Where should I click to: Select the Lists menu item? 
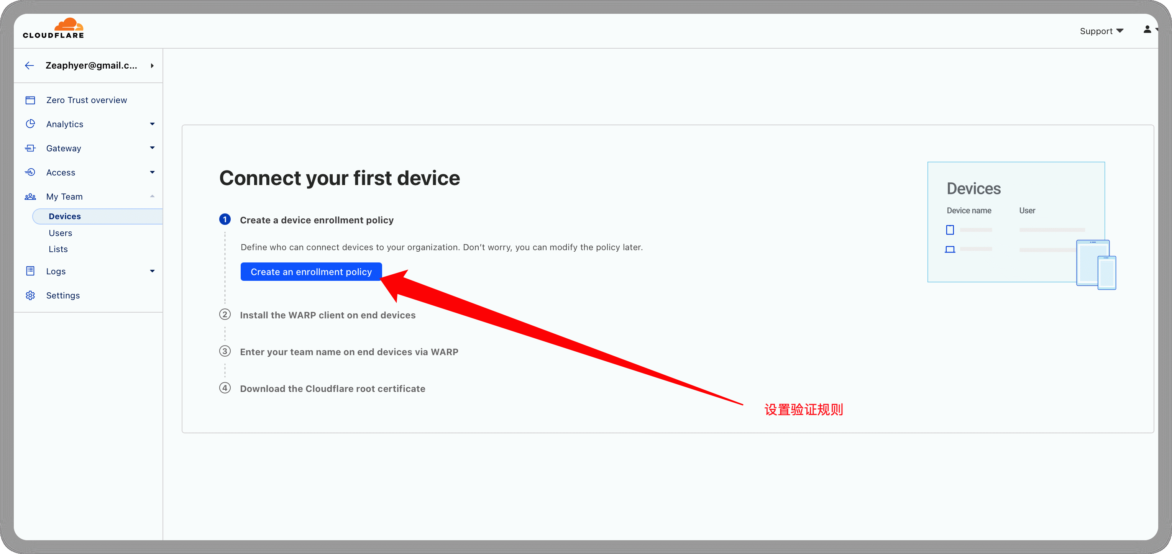[x=58, y=249]
